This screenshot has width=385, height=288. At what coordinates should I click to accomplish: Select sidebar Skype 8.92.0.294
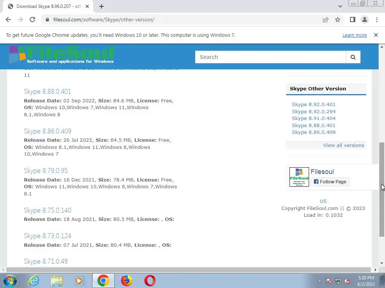pyautogui.click(x=314, y=111)
